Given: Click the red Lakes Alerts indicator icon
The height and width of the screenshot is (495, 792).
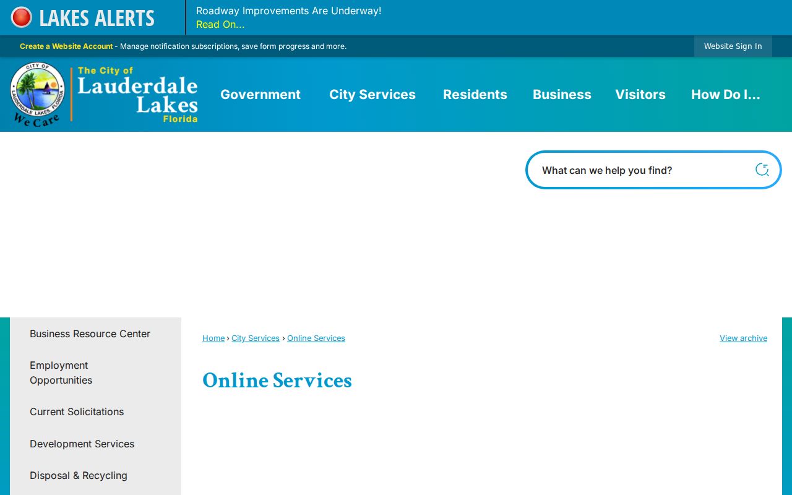Looking at the screenshot, I should pyautogui.click(x=22, y=17).
